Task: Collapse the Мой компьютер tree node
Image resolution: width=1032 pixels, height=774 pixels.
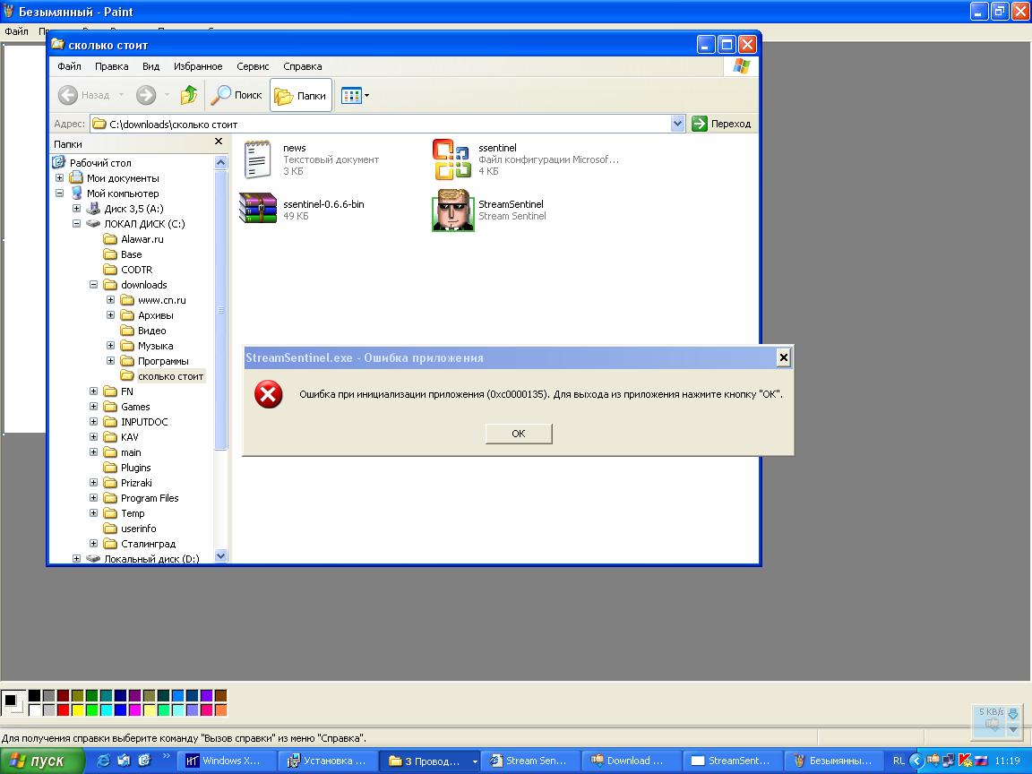Action: (x=59, y=193)
